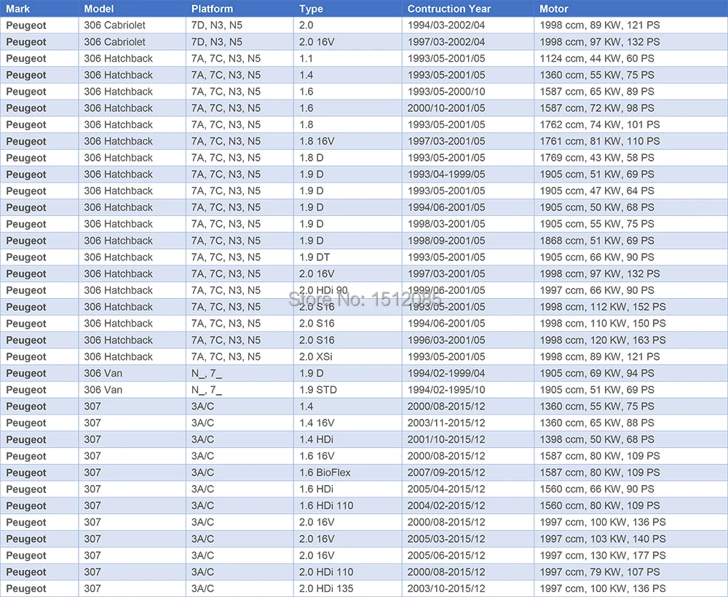
Task: Click motor cell "1998 ccm, 112 KW, 152 PS"
Action: pyautogui.click(x=631, y=307)
